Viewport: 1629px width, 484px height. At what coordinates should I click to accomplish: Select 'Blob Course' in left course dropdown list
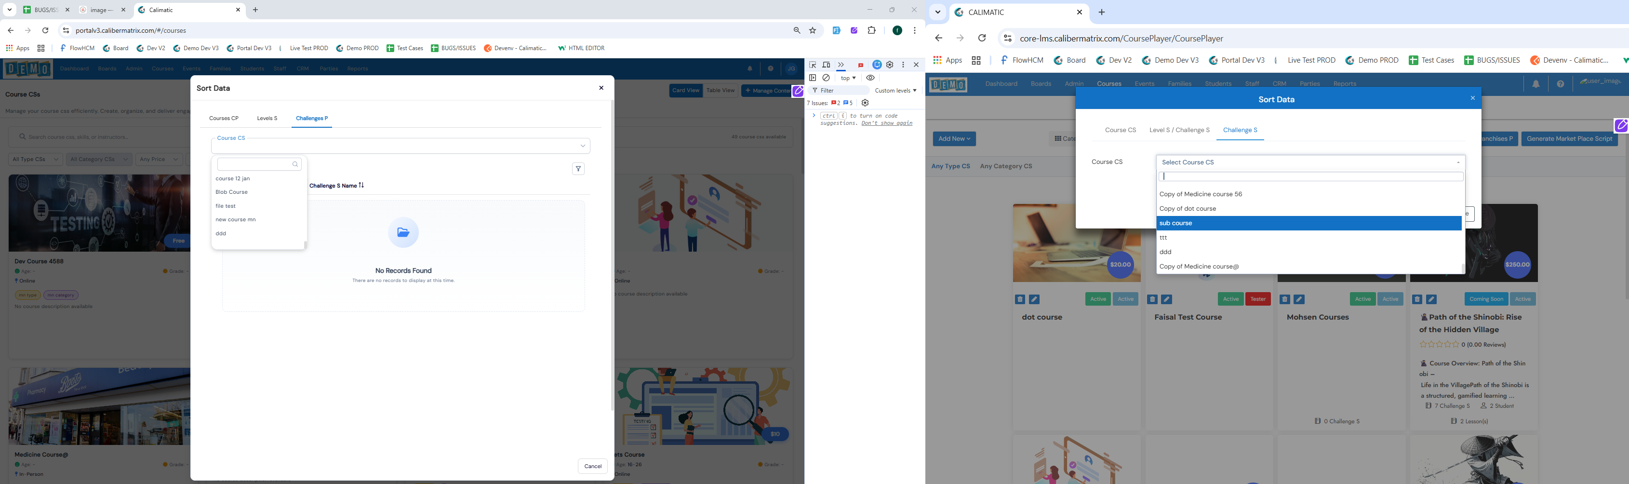point(258,192)
